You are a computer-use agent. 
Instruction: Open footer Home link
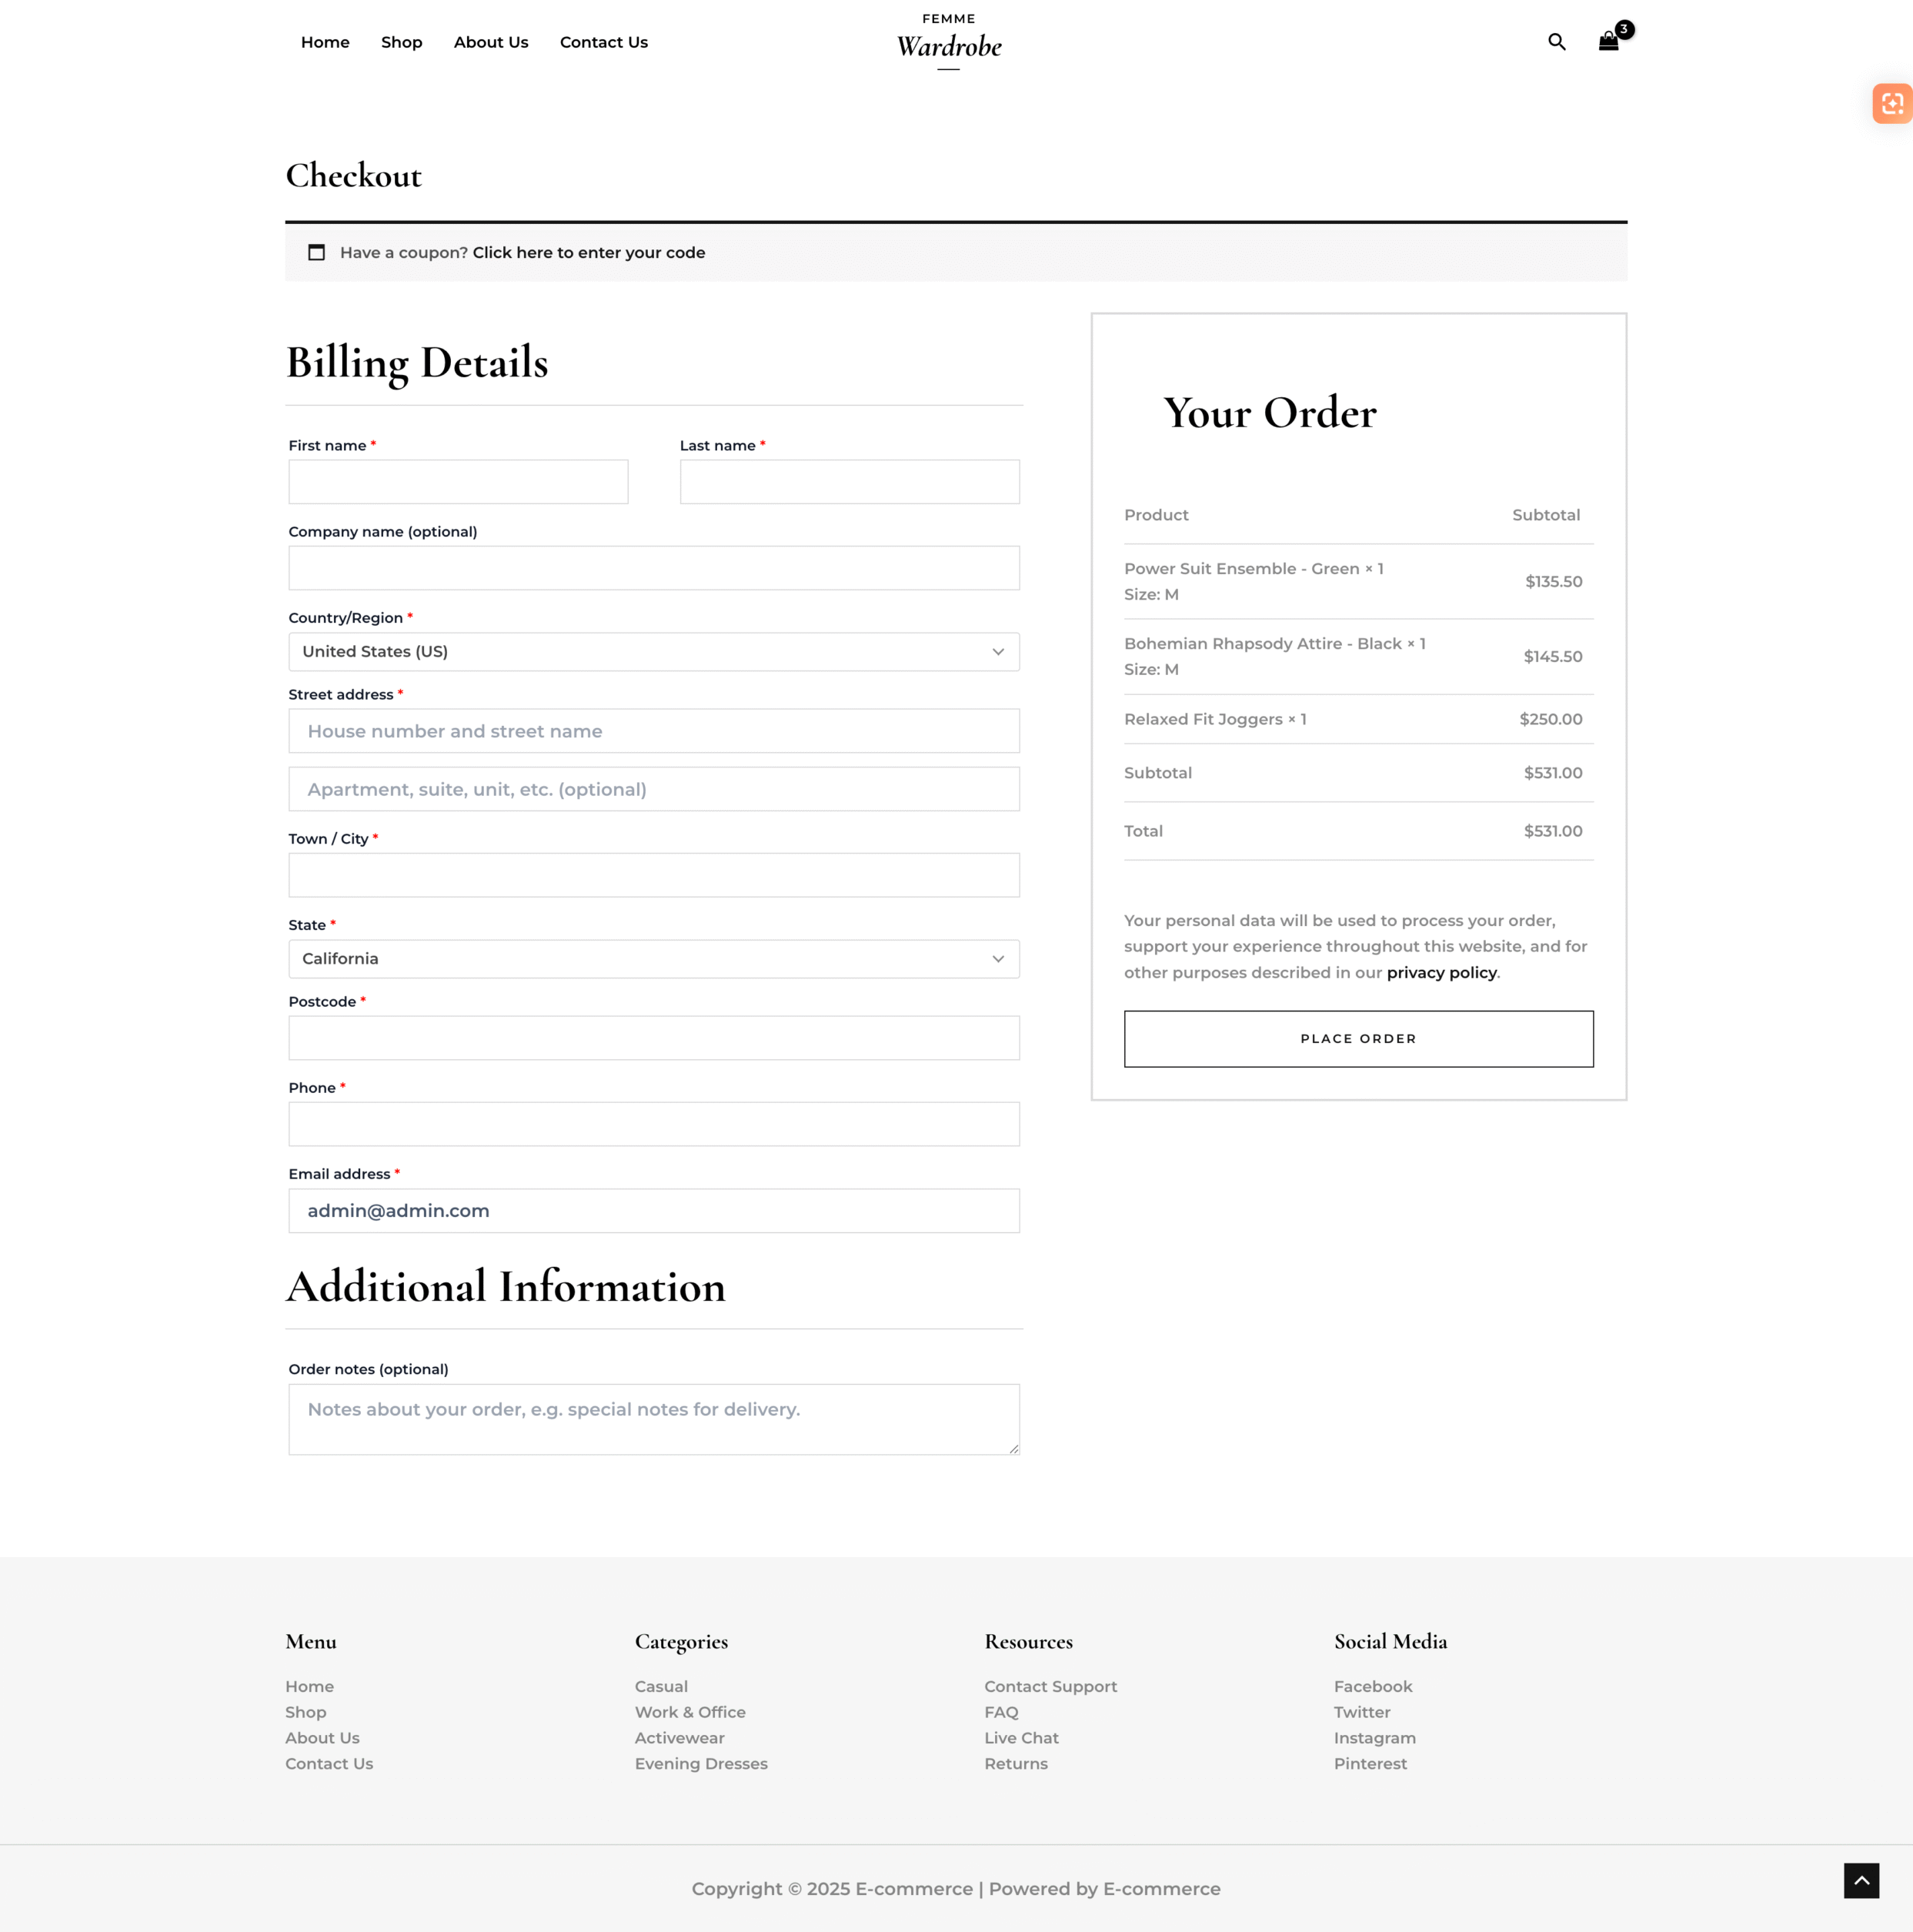click(x=310, y=1686)
